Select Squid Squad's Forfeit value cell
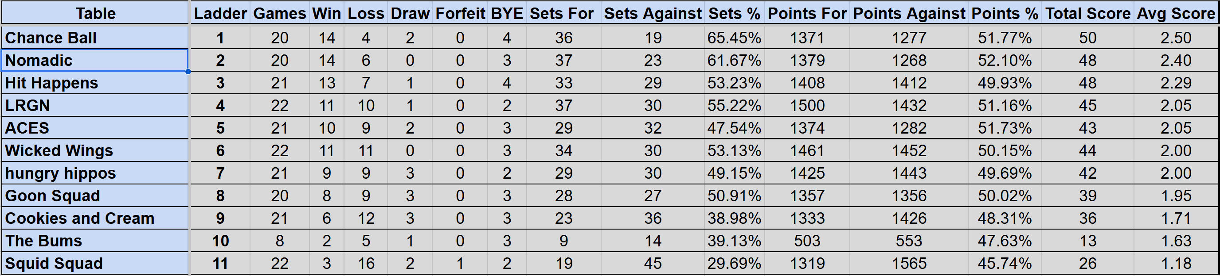Screen dimensions: 1220x276 click(x=460, y=264)
